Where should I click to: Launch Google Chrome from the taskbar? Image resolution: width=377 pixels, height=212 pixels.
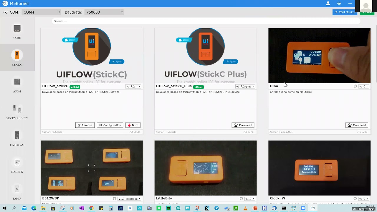(x=91, y=208)
